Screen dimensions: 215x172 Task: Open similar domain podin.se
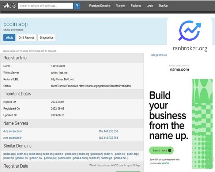tap(120, 154)
